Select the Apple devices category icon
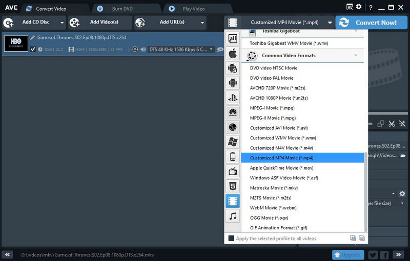410x261 pixels. tap(233, 53)
